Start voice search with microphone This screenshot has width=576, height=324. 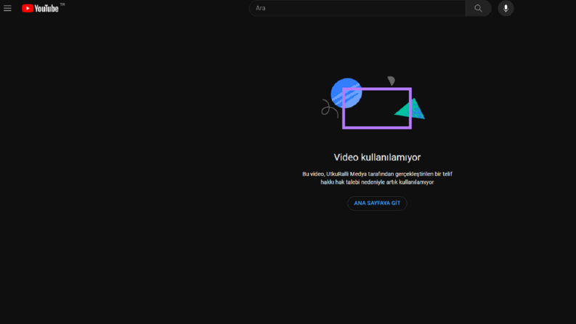(506, 8)
